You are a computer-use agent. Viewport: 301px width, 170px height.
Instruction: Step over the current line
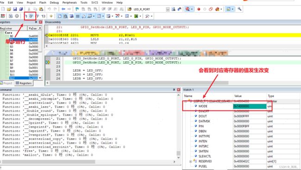pyautogui.click(x=31, y=16)
